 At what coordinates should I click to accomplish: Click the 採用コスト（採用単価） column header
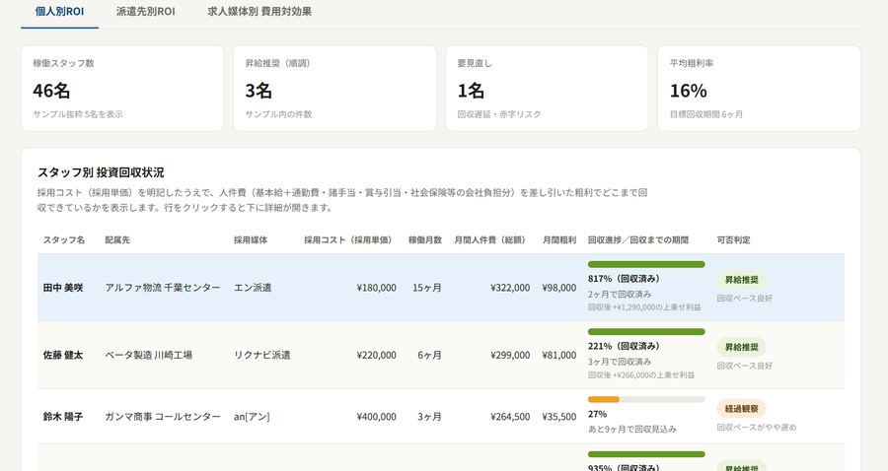(x=348, y=239)
